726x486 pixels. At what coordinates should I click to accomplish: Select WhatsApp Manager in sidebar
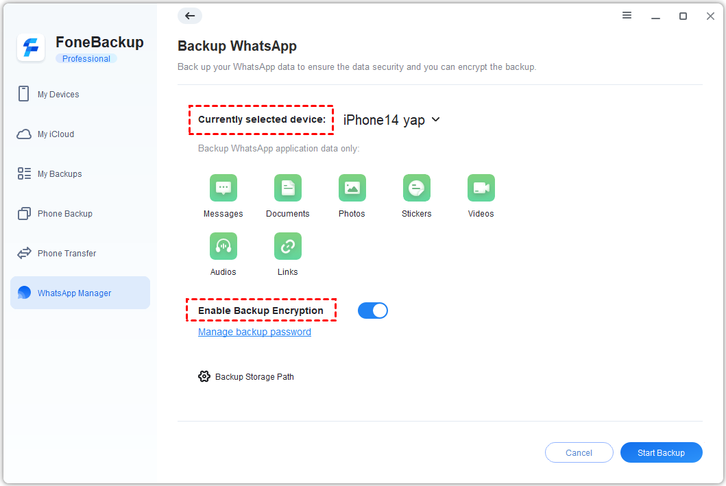tap(80, 293)
